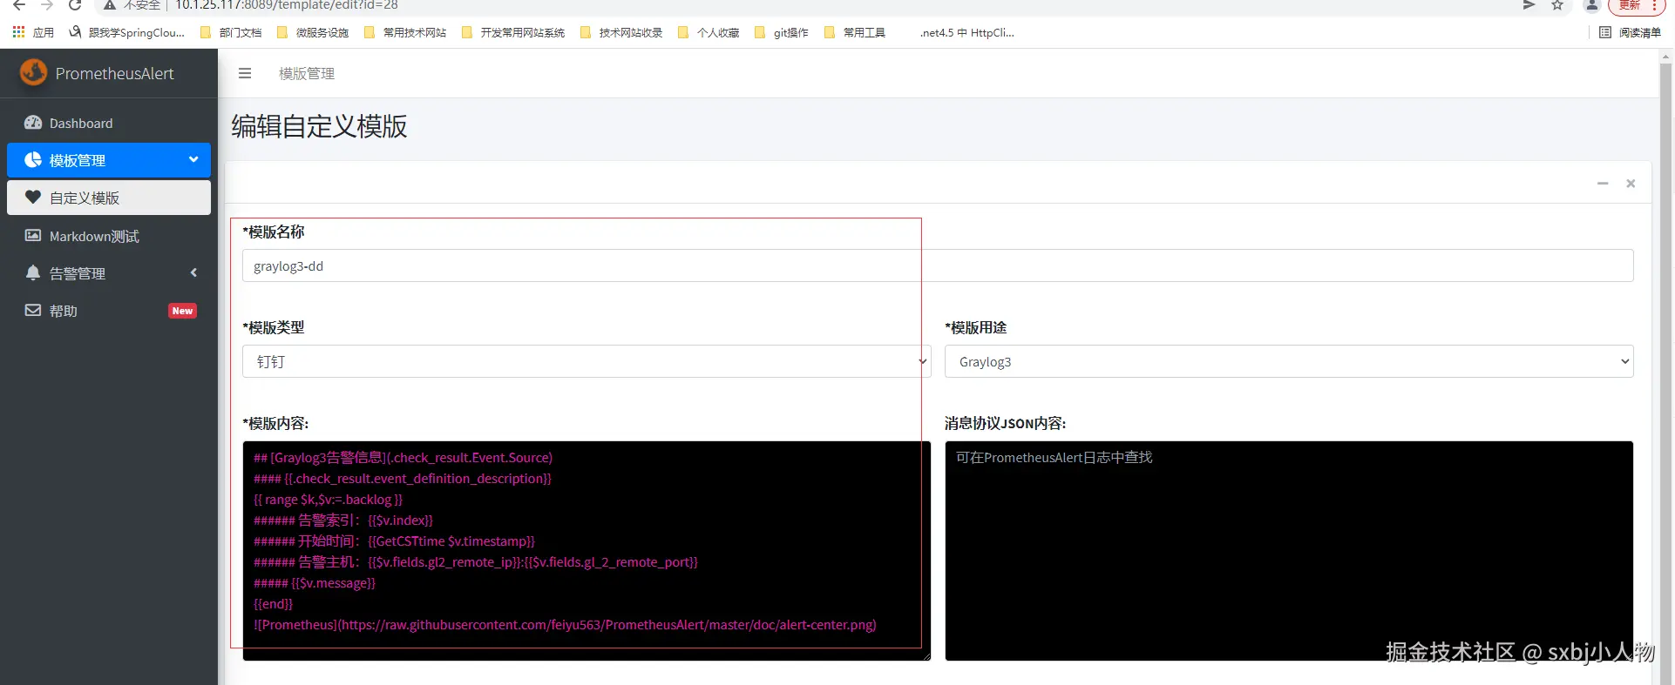1675x685 pixels.
Task: Remove the card with the x icon
Action: 1631,184
